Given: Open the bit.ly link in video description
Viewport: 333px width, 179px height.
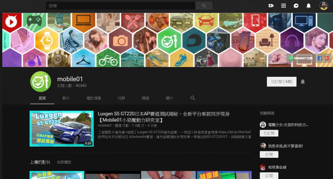Looking at the screenshot, I should (x=234, y=132).
